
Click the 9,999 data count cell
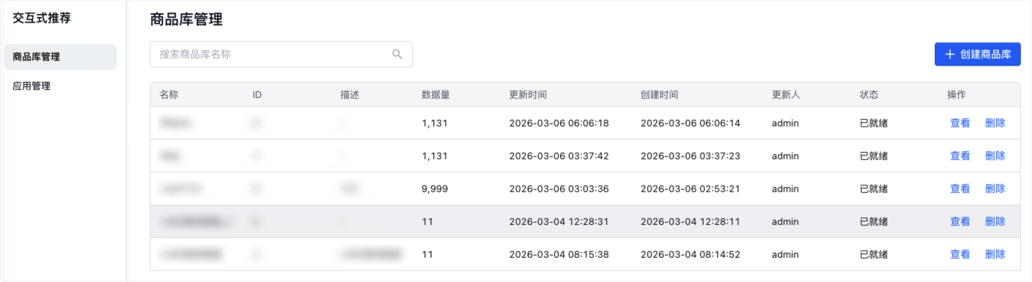[x=435, y=188]
